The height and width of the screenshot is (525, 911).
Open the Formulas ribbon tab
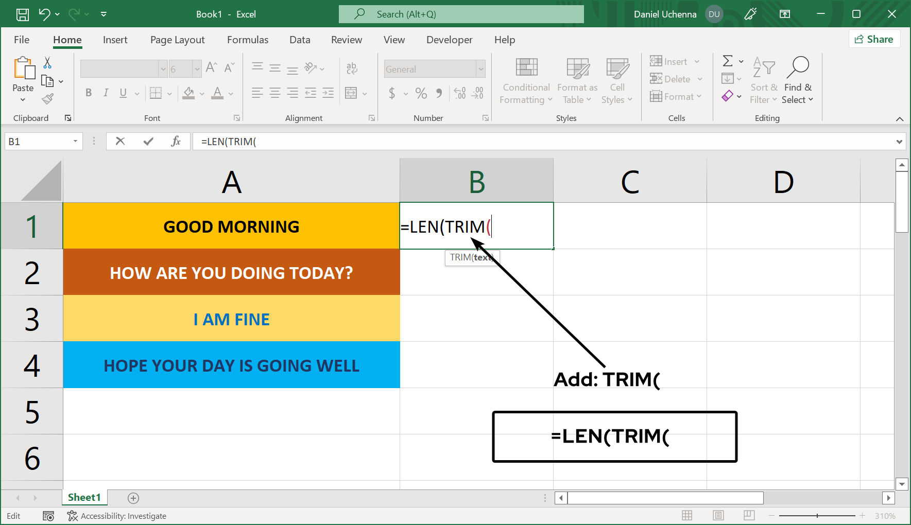248,40
